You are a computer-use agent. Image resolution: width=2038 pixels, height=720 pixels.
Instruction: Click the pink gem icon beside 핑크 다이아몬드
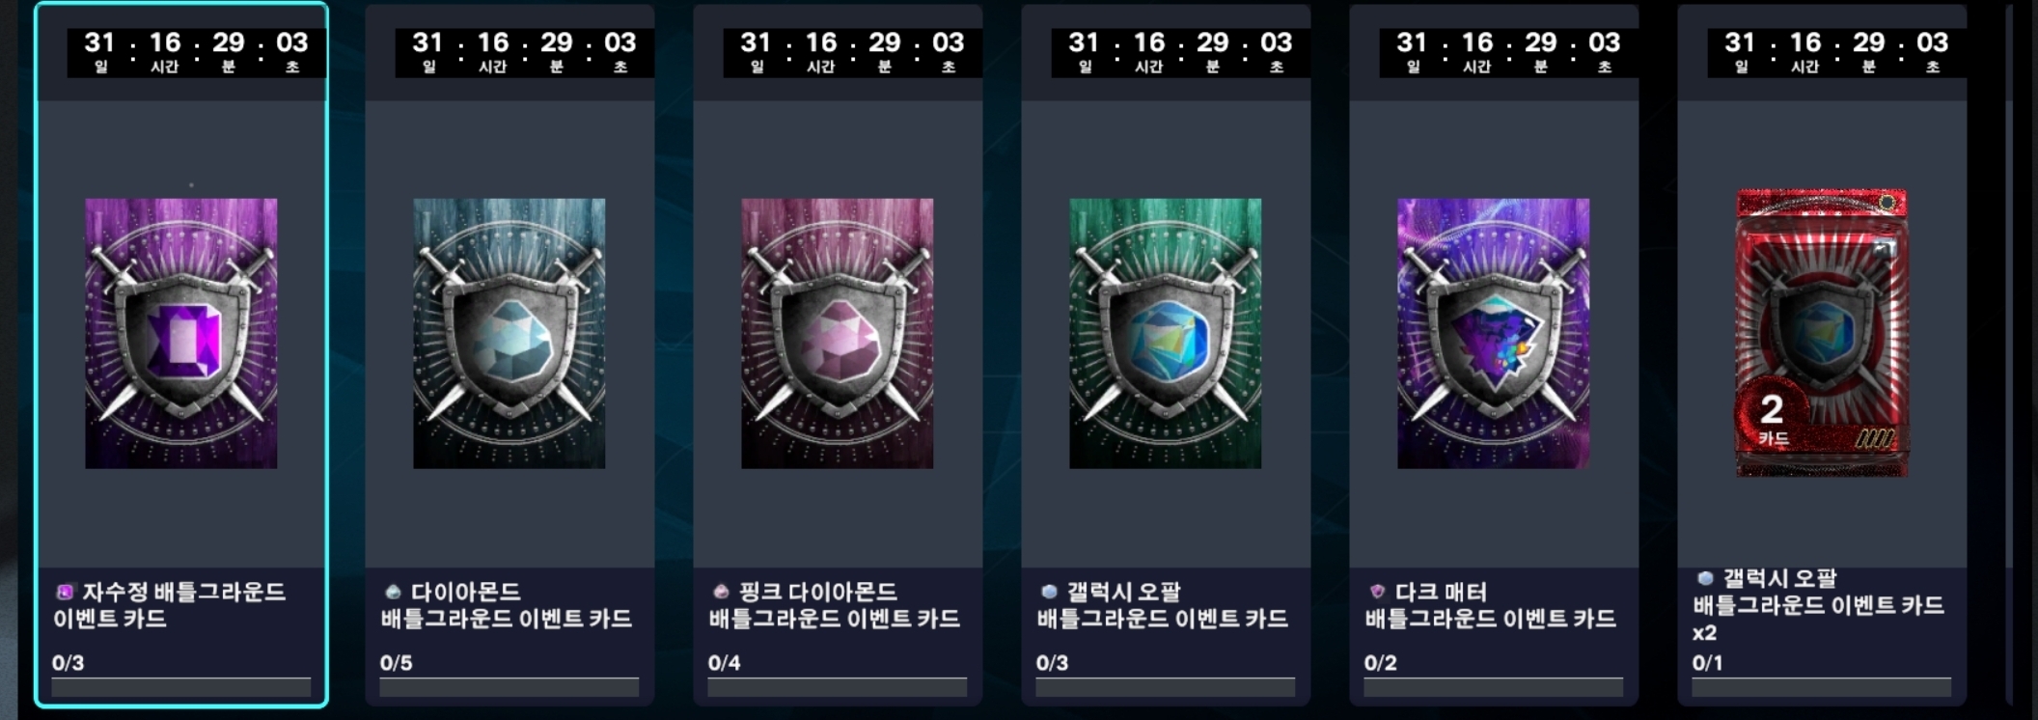tap(721, 592)
